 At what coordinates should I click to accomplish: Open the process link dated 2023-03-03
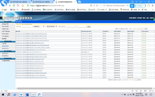(x=31, y=77)
